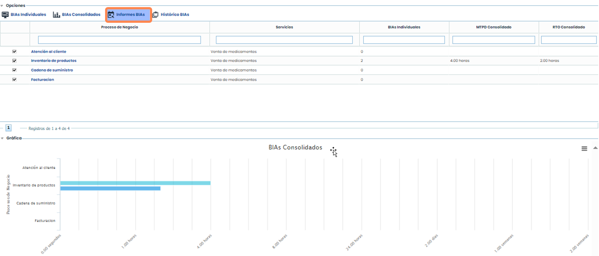Collapse the Gráfica section
The image size is (599, 256).
(x=2, y=138)
